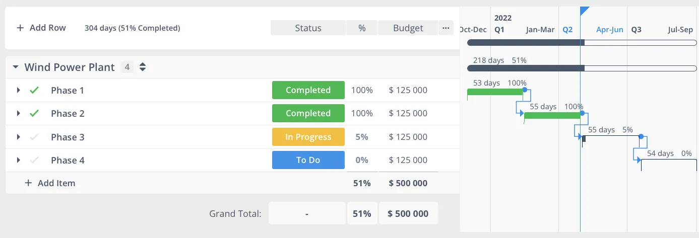Click the green Phase 2 Gantt bar
The height and width of the screenshot is (238, 699).
552,116
